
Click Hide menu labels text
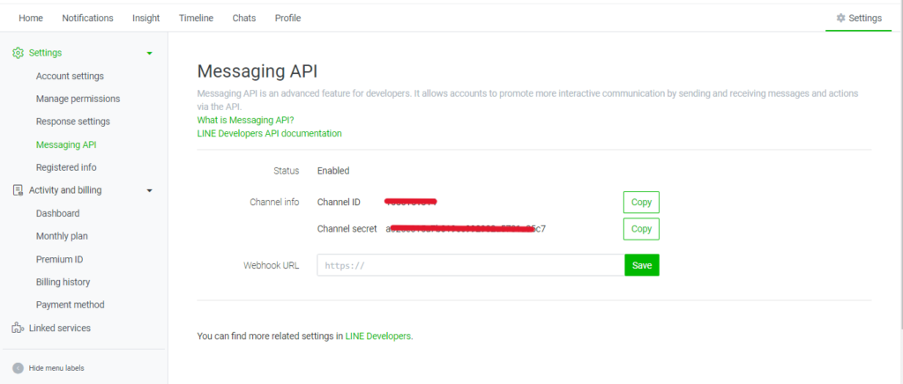[56, 368]
